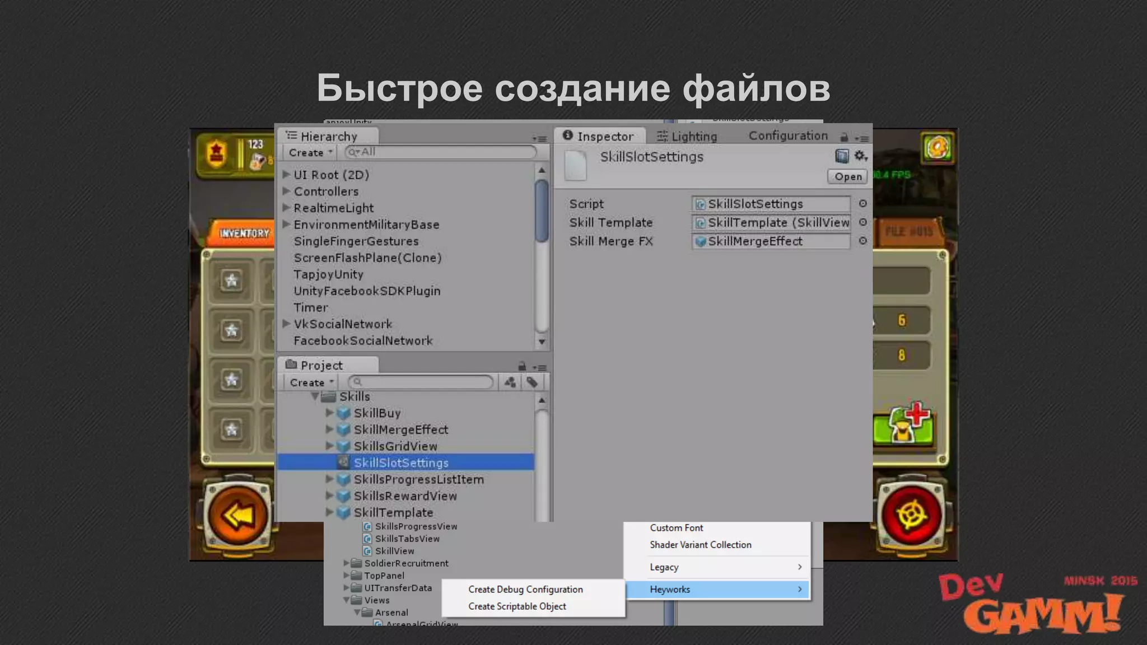
Task: Expand RealtimeLight object
Action: pyautogui.click(x=286, y=207)
